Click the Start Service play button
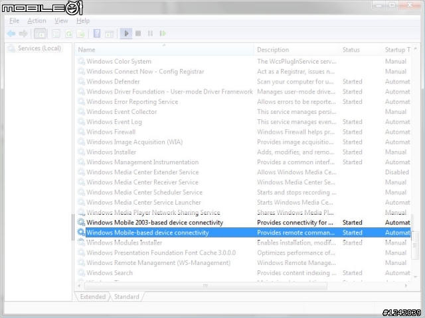The image size is (425, 318). point(126,34)
